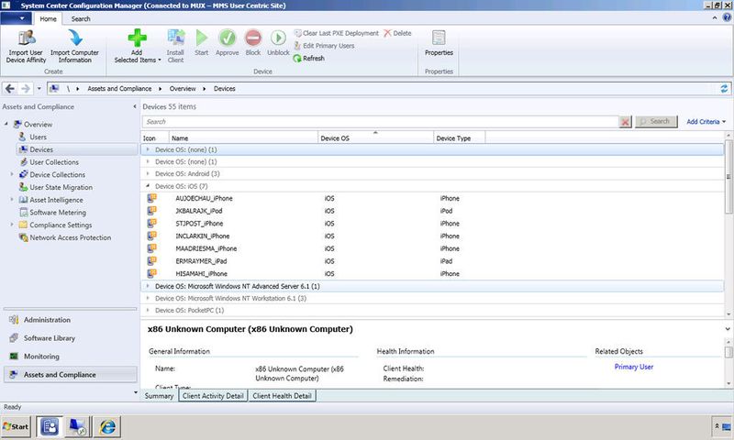The image size is (734, 440).
Task: Select the HISAMAHI_iPhone device row
Action: (432, 273)
